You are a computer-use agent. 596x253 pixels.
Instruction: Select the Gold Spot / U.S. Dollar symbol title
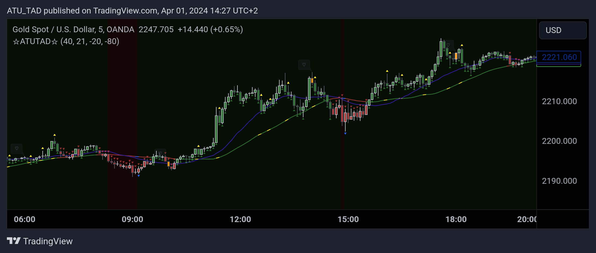[73, 29]
